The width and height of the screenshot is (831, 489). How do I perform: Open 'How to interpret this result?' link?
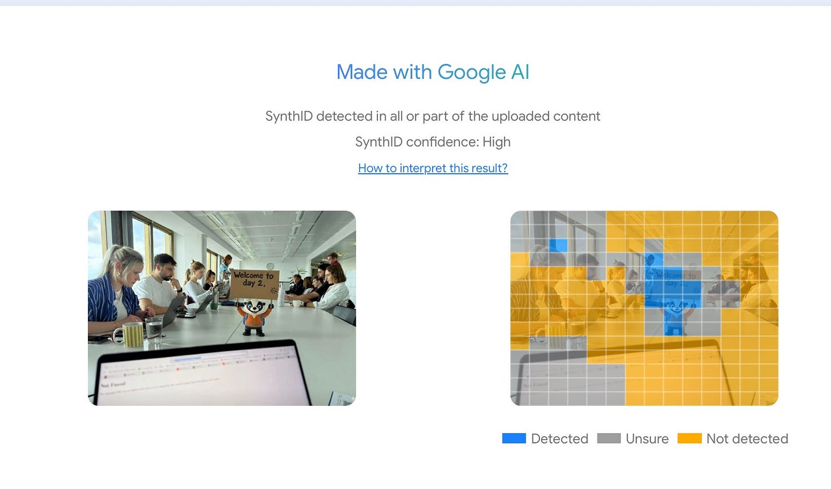[x=433, y=168]
